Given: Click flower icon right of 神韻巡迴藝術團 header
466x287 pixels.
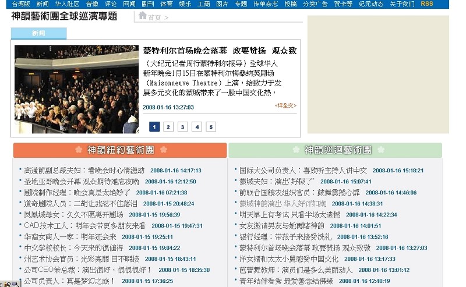Looking at the screenshot, I should [x=381, y=150].
